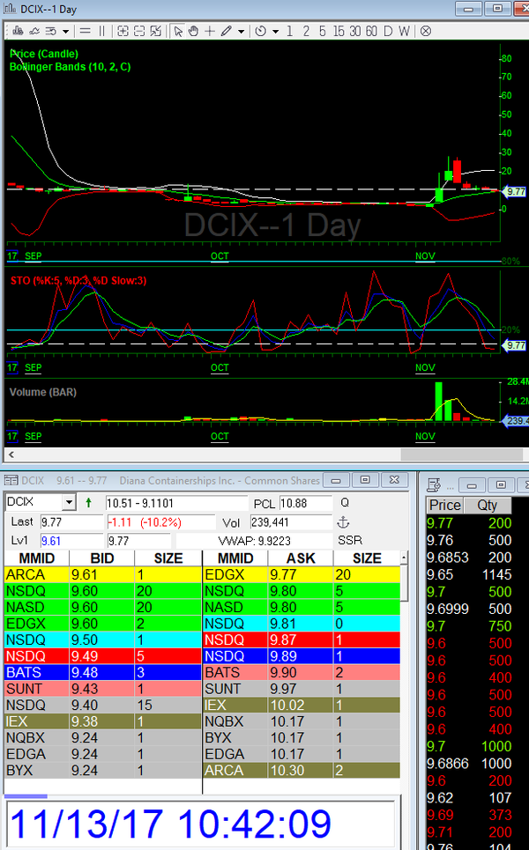Viewport: 529px width, 850px height.
Task: Select the SUNT 9.43 bid row
Action: (102, 689)
